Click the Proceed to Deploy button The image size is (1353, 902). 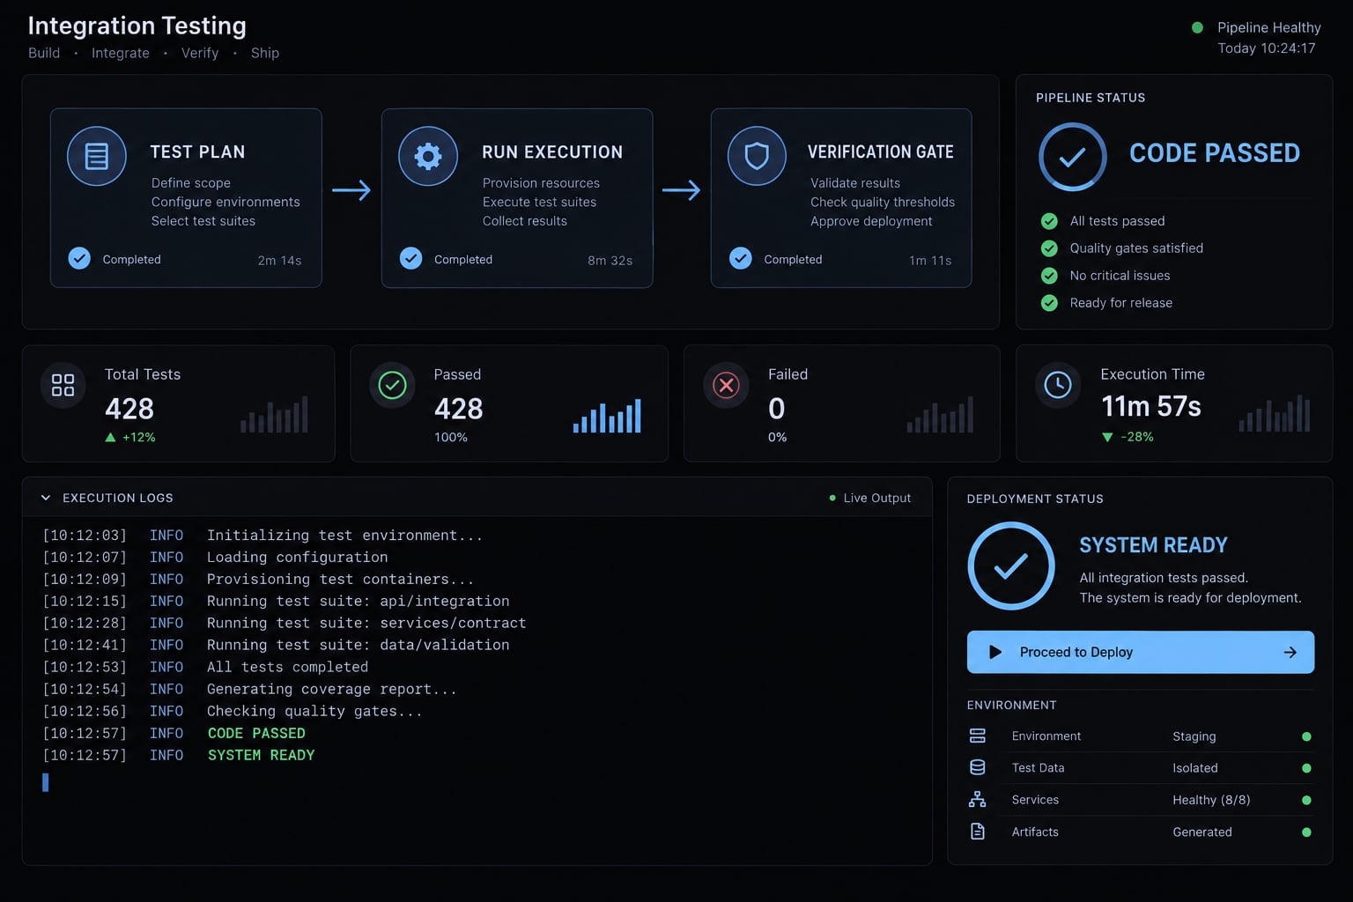pyautogui.click(x=1141, y=652)
